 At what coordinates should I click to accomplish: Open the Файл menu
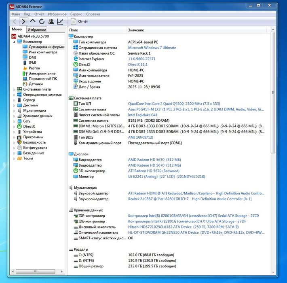pyautogui.click(x=15, y=14)
